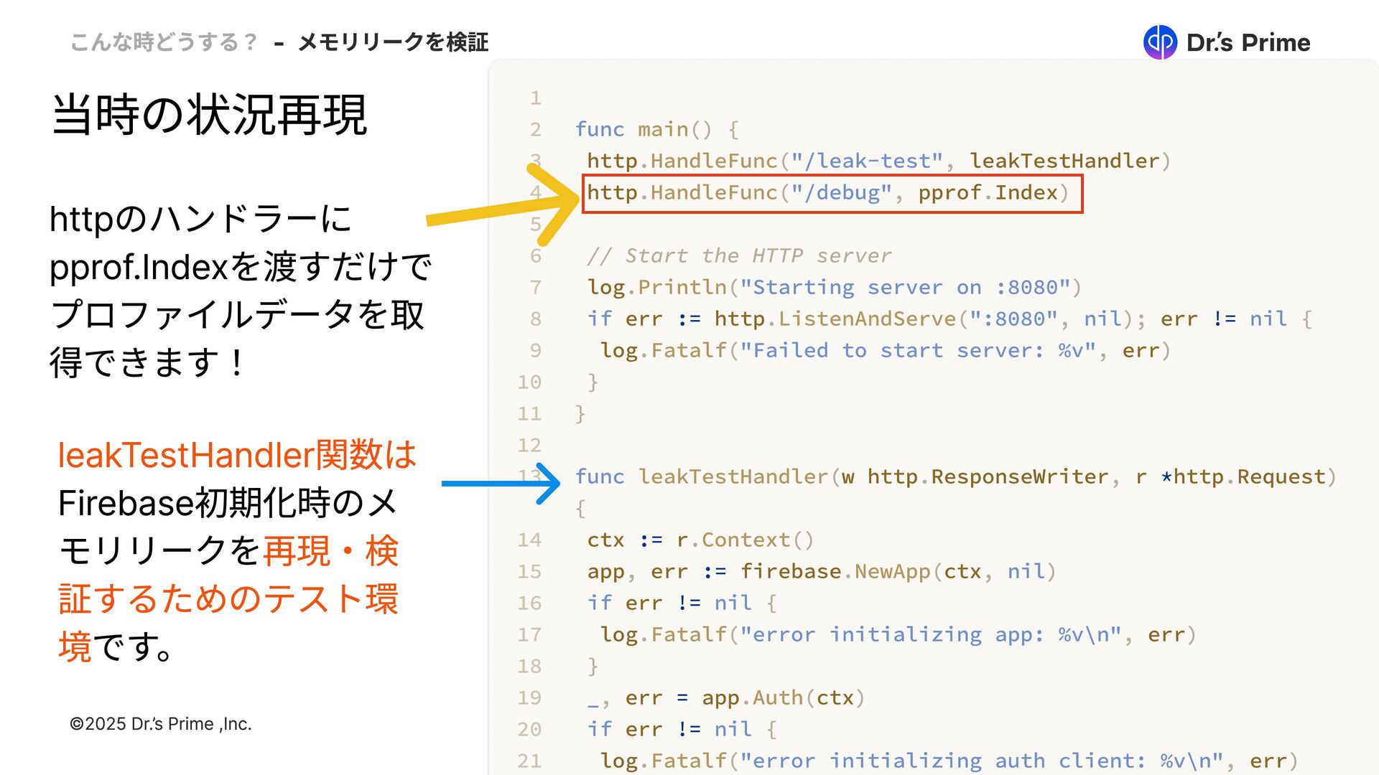The width and height of the screenshot is (1379, 775).
Task: Click the orange leakTestHandler関数は text
Action: pos(236,455)
